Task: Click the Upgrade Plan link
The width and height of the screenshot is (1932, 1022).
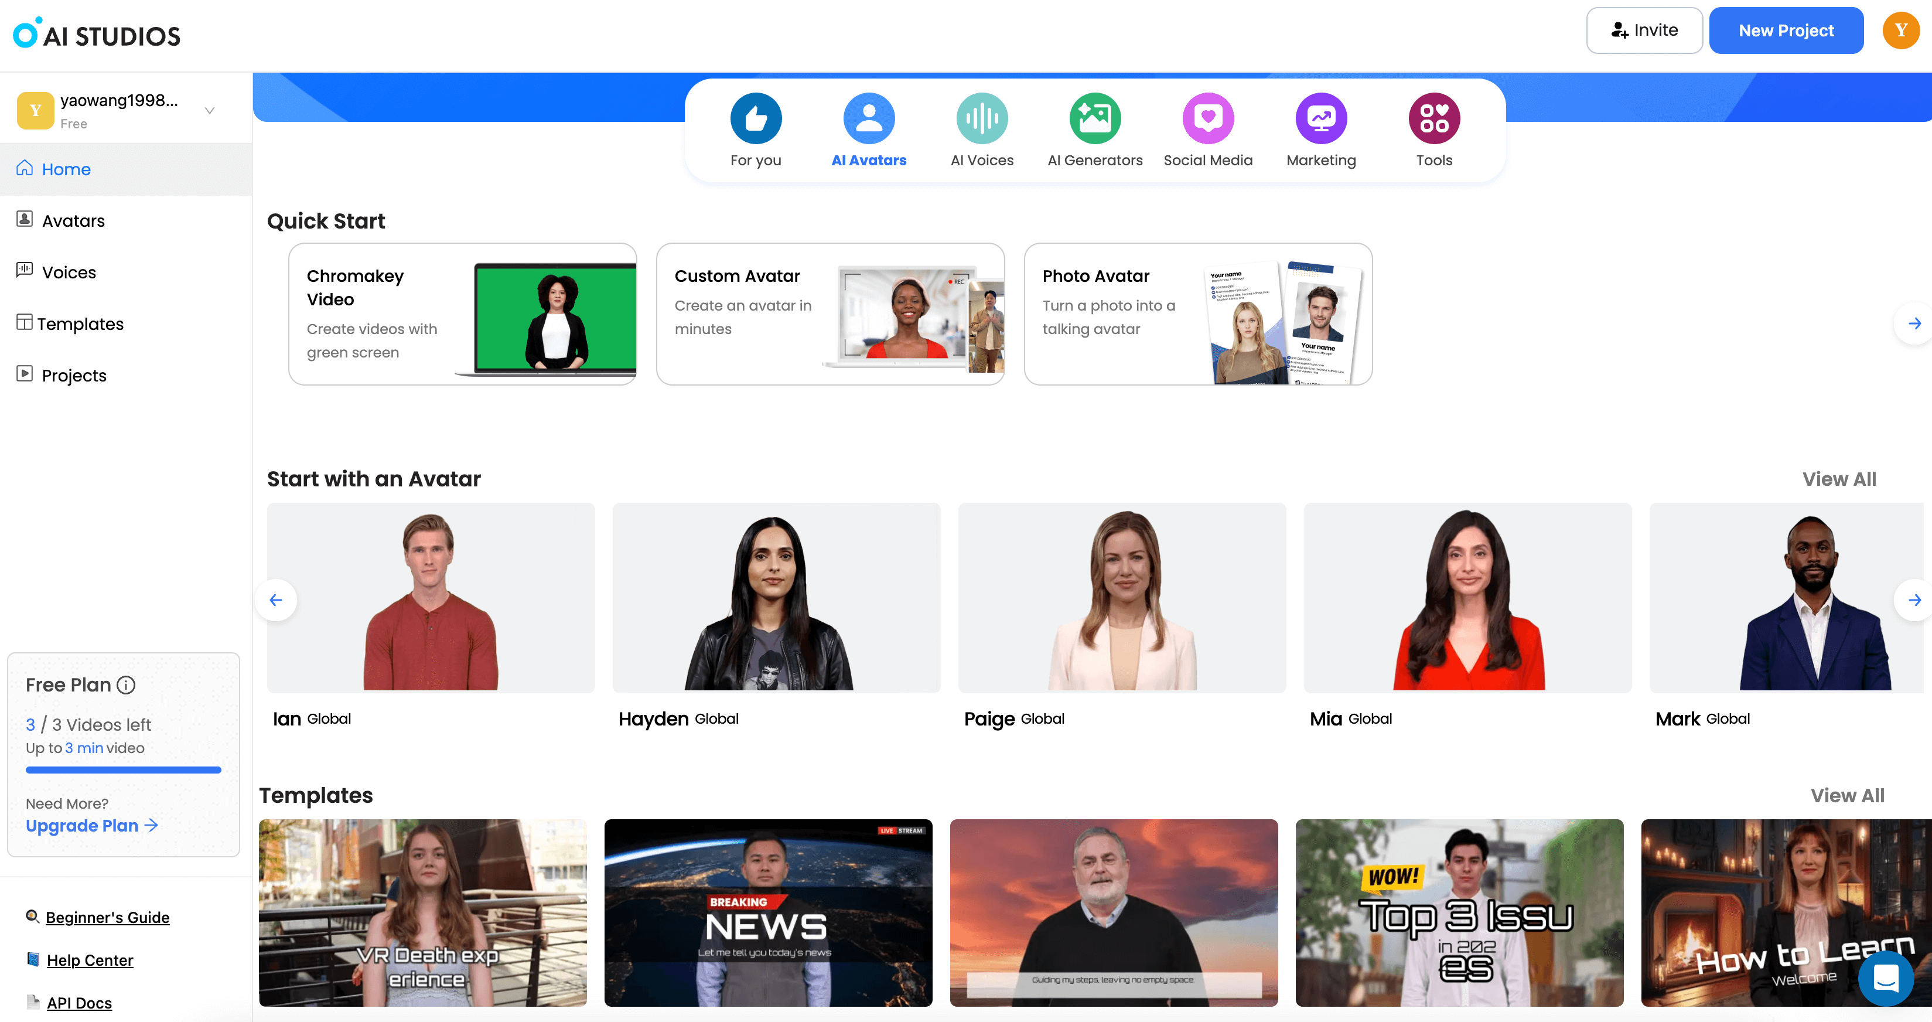Action: 92,825
